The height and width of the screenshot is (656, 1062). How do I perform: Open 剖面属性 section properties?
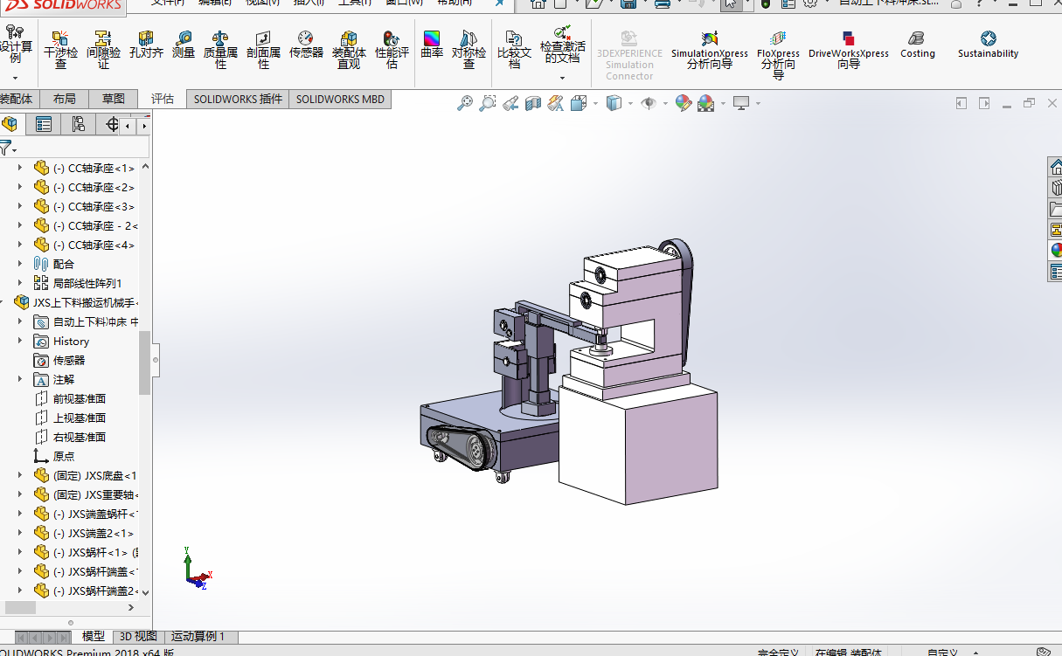(x=263, y=50)
